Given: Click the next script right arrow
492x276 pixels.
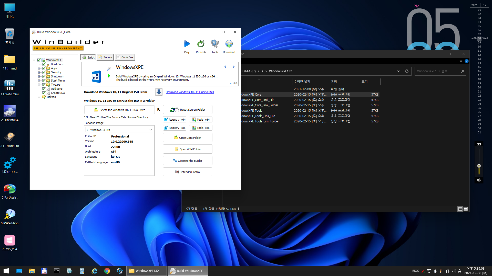Looking at the screenshot, I should pos(233,67).
